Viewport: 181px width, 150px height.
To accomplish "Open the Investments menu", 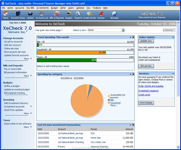I will (x=43, y=8).
